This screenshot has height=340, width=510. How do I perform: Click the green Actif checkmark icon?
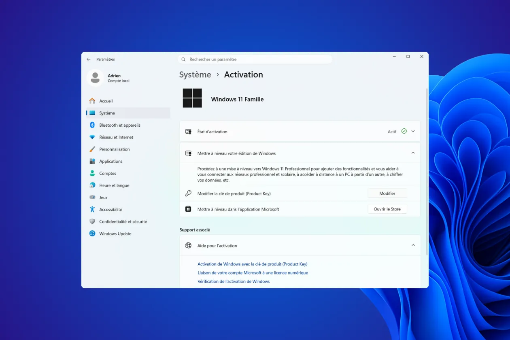coord(404,131)
